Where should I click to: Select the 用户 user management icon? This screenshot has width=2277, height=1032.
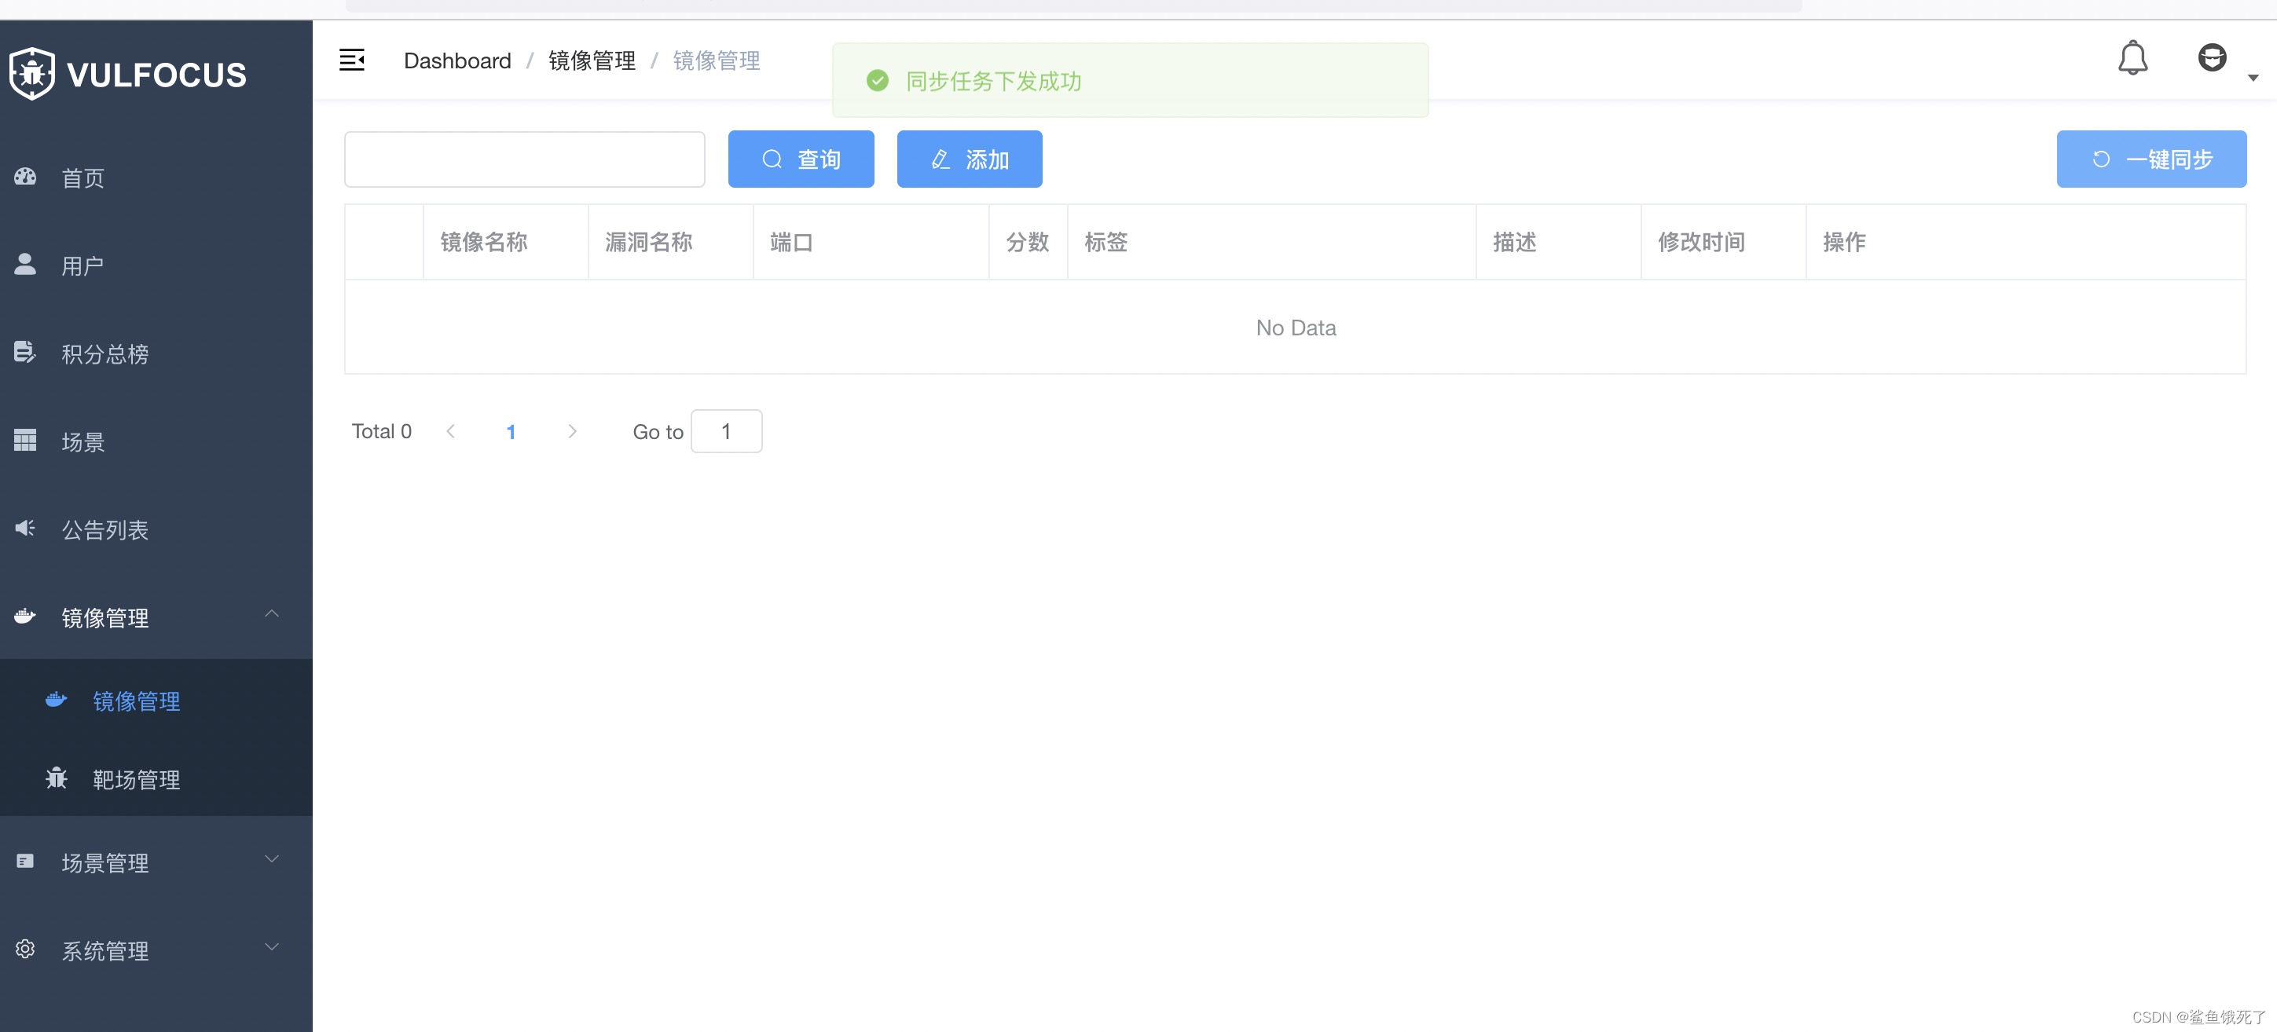point(24,264)
